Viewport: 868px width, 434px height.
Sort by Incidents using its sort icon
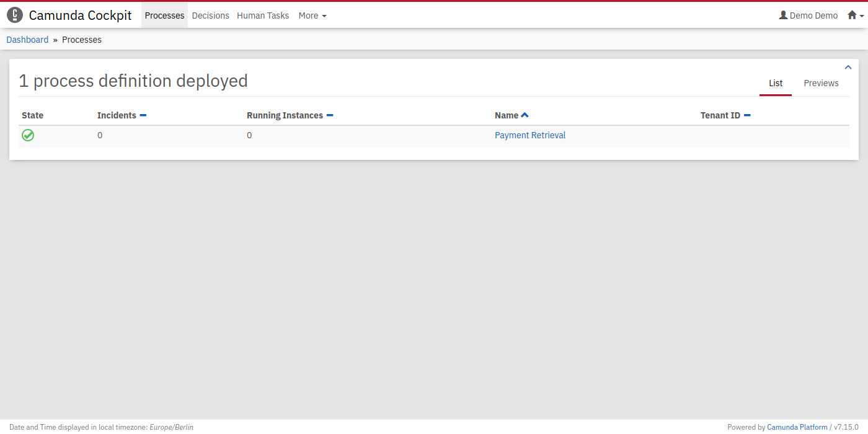(x=143, y=115)
